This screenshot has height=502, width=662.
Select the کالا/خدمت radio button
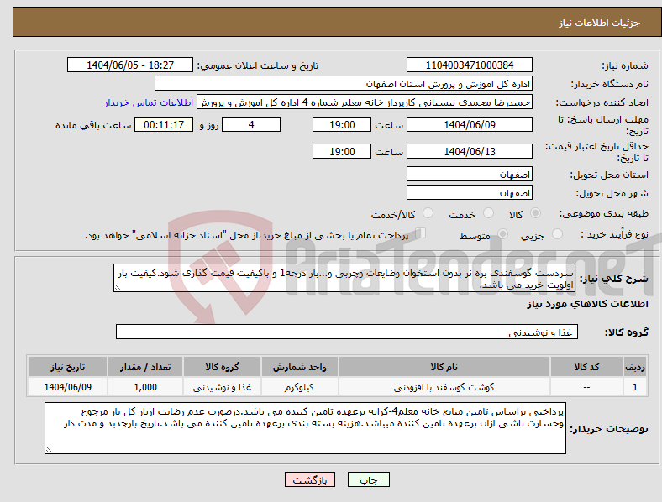tap(428, 213)
